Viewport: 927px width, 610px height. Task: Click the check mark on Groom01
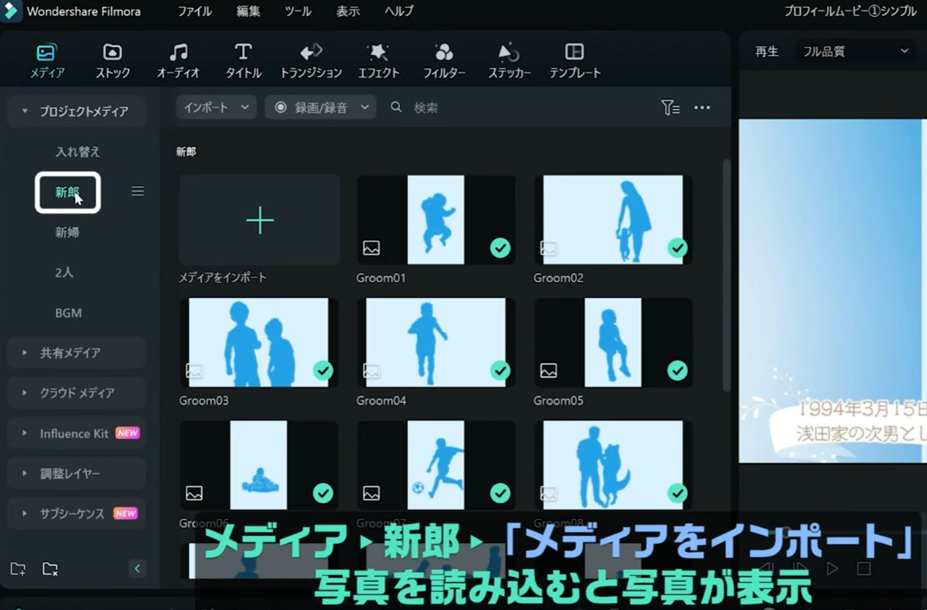click(500, 248)
